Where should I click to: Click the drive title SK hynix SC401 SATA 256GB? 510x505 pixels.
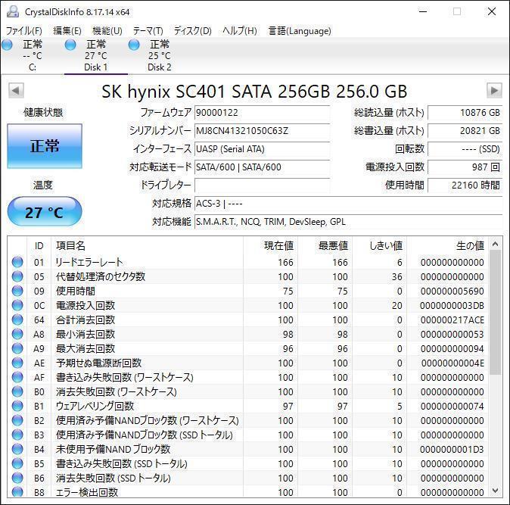254,92
